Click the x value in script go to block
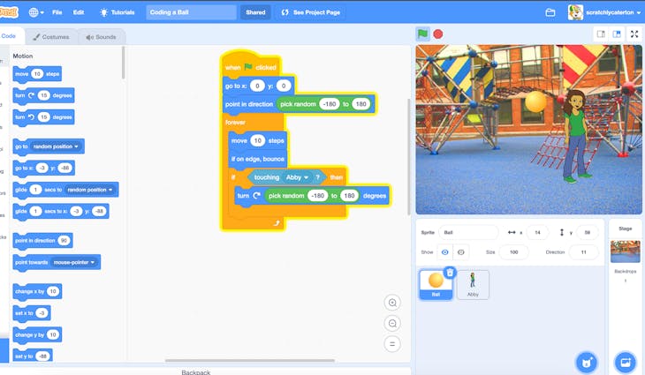 (257, 86)
